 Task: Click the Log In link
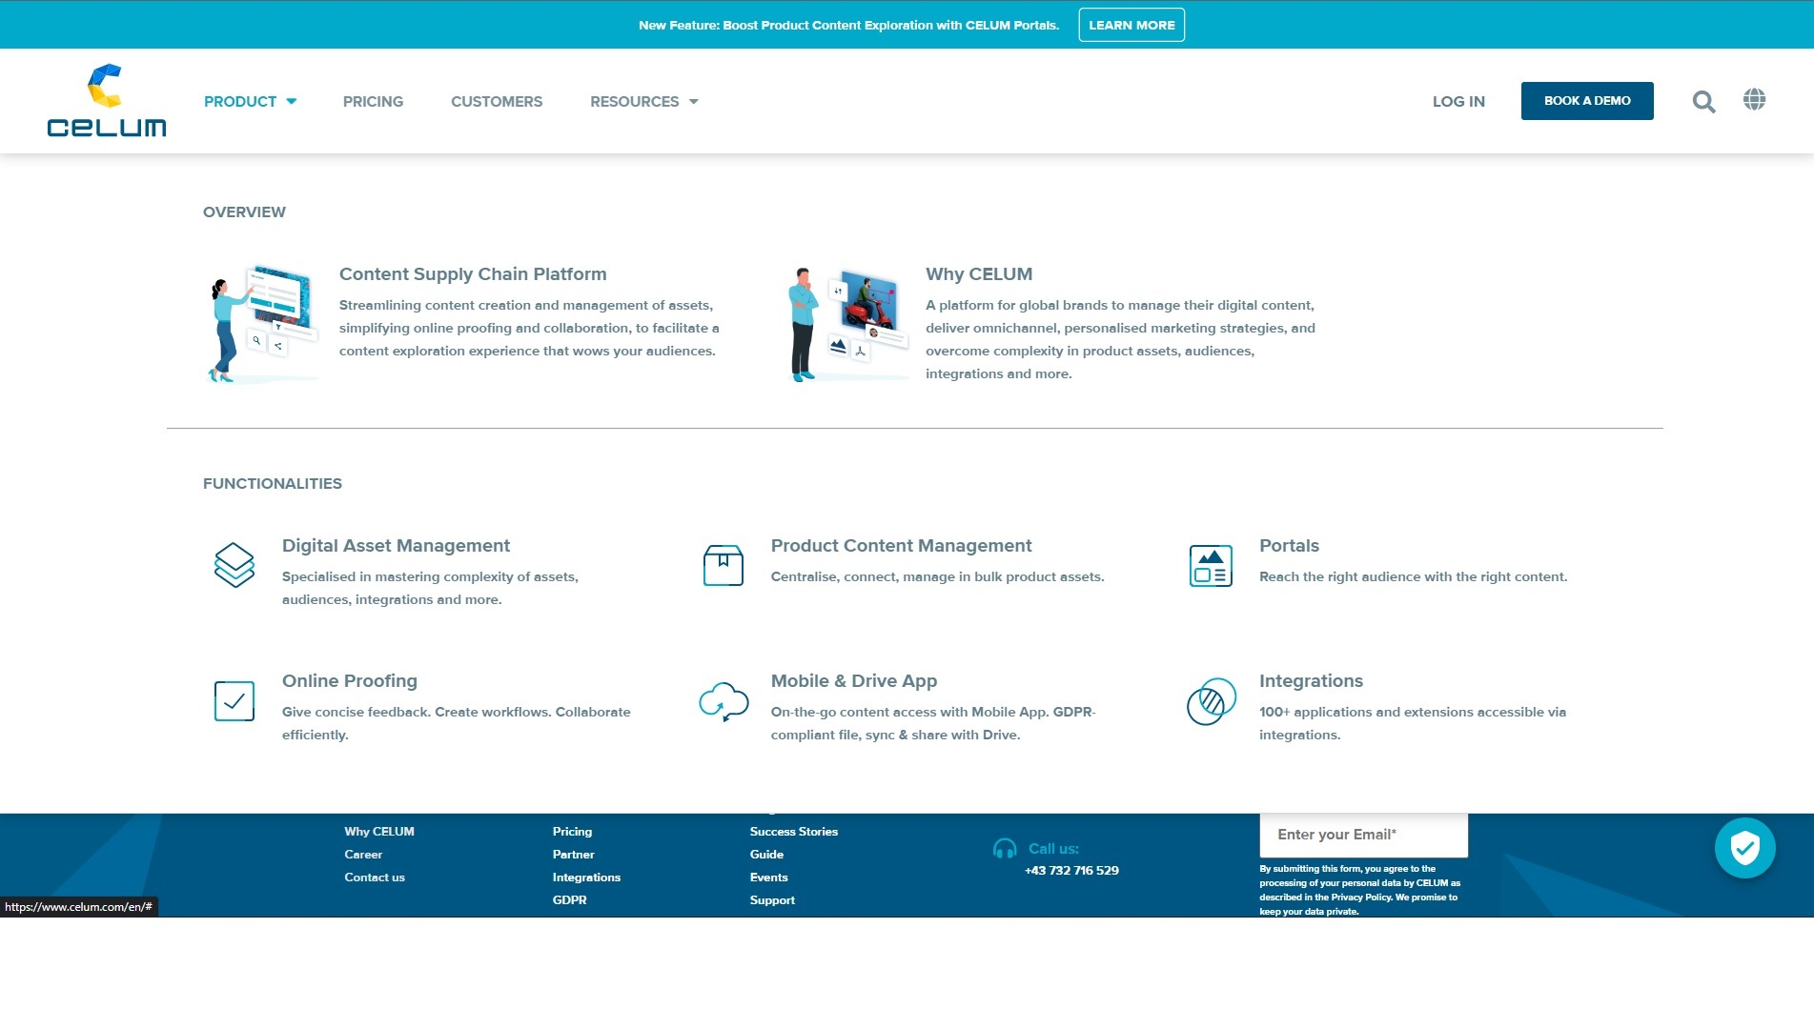pyautogui.click(x=1458, y=101)
